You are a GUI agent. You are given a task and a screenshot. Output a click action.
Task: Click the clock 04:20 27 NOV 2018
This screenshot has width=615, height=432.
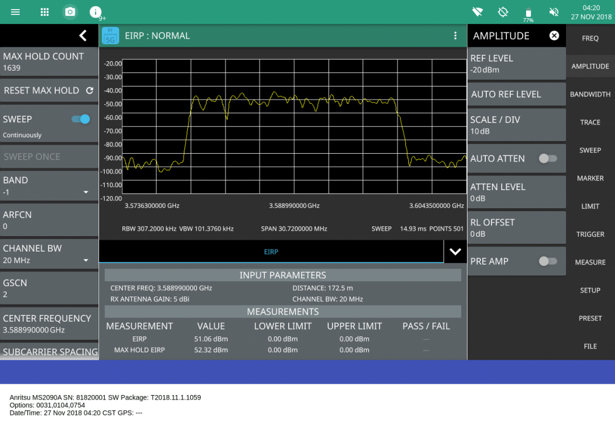click(x=591, y=12)
